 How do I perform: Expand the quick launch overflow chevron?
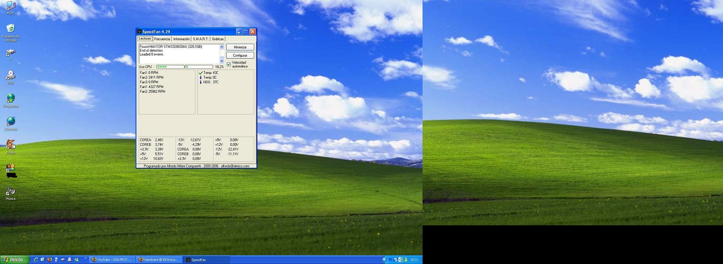tap(86, 258)
